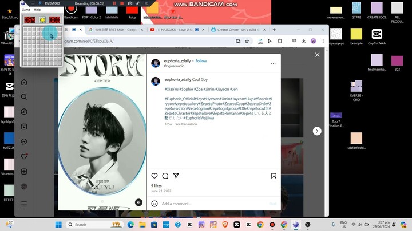
Task: Save the post with the bookmark icon
Action: pos(274,176)
